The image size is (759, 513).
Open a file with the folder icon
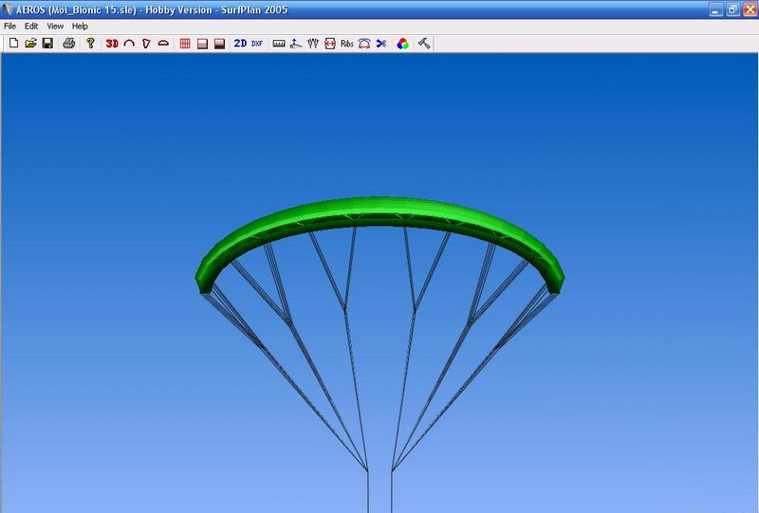click(30, 44)
